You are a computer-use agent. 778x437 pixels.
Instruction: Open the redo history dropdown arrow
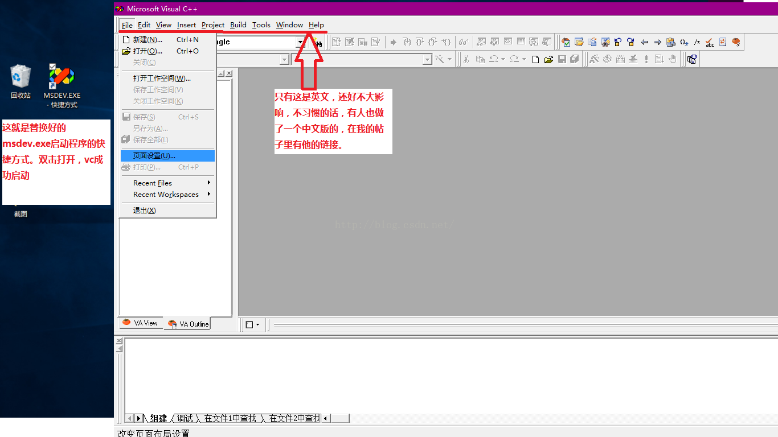[524, 59]
